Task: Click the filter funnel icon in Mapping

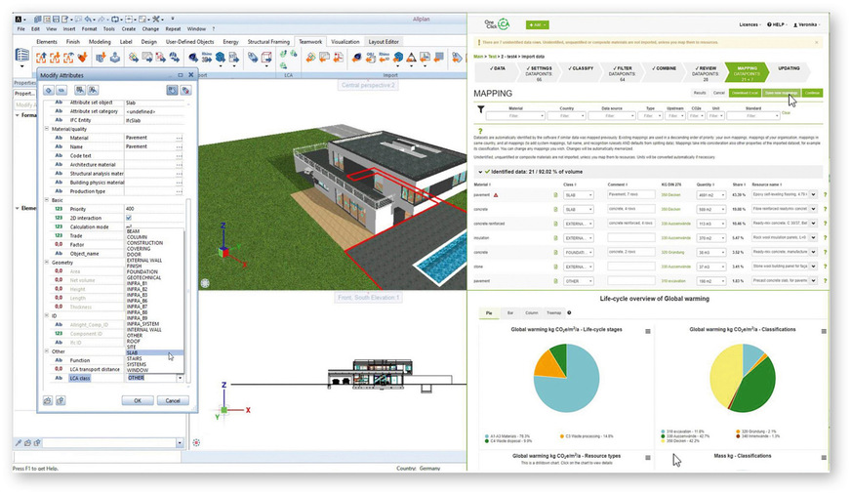Action: 480,110
